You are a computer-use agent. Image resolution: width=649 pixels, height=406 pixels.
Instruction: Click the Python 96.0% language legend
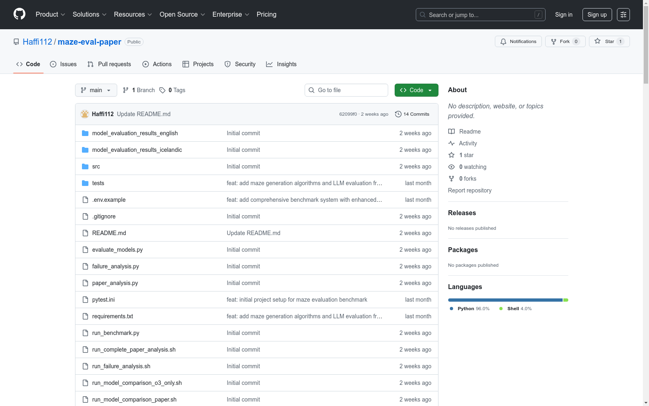coord(470,309)
